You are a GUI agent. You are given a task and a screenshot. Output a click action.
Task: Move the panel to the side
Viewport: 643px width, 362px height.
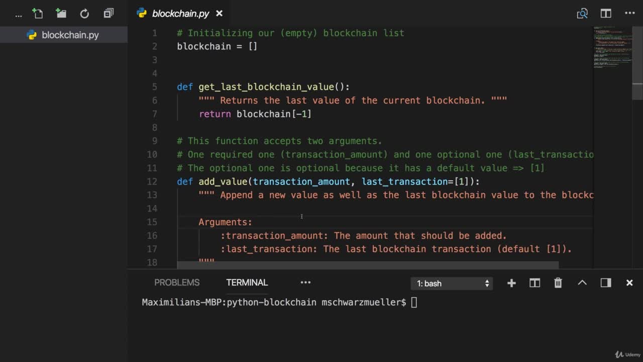[606, 283]
